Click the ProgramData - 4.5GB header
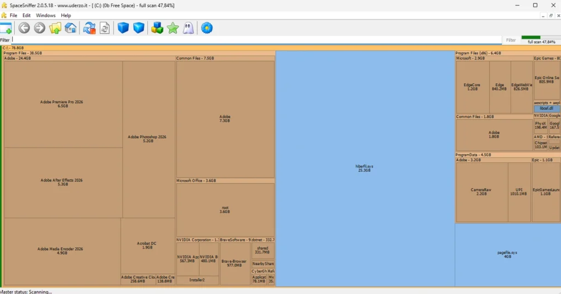The image size is (561, 294). coord(508,155)
